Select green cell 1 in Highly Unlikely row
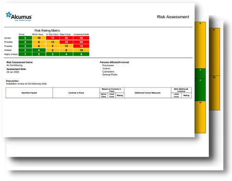 [25, 54]
